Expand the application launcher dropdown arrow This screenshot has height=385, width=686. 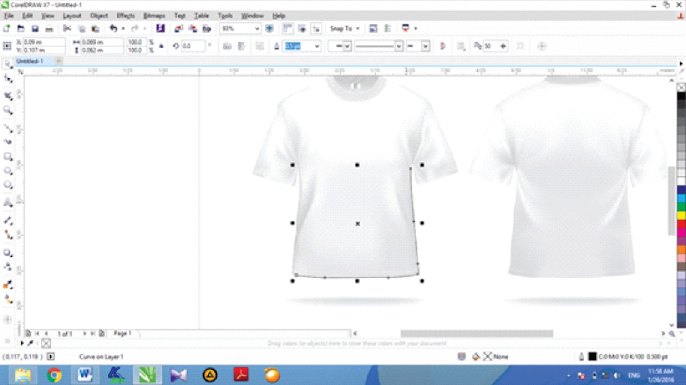[x=415, y=28]
